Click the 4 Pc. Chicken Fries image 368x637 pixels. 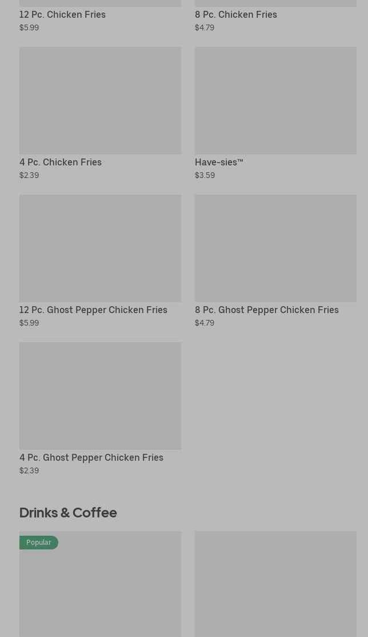pos(100,100)
